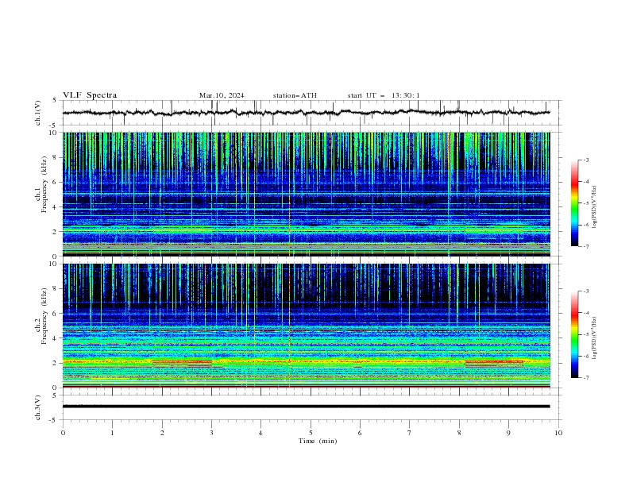Click time axis tick label "7"
Screen dimensions: 629x486
tap(410, 433)
